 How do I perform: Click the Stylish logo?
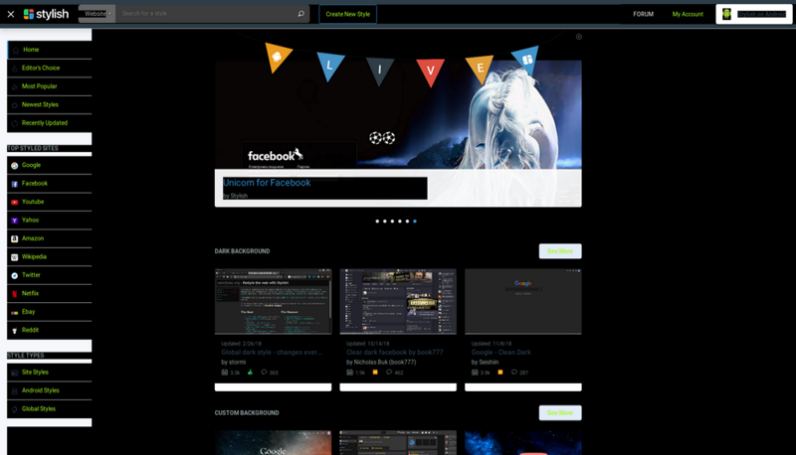click(46, 14)
